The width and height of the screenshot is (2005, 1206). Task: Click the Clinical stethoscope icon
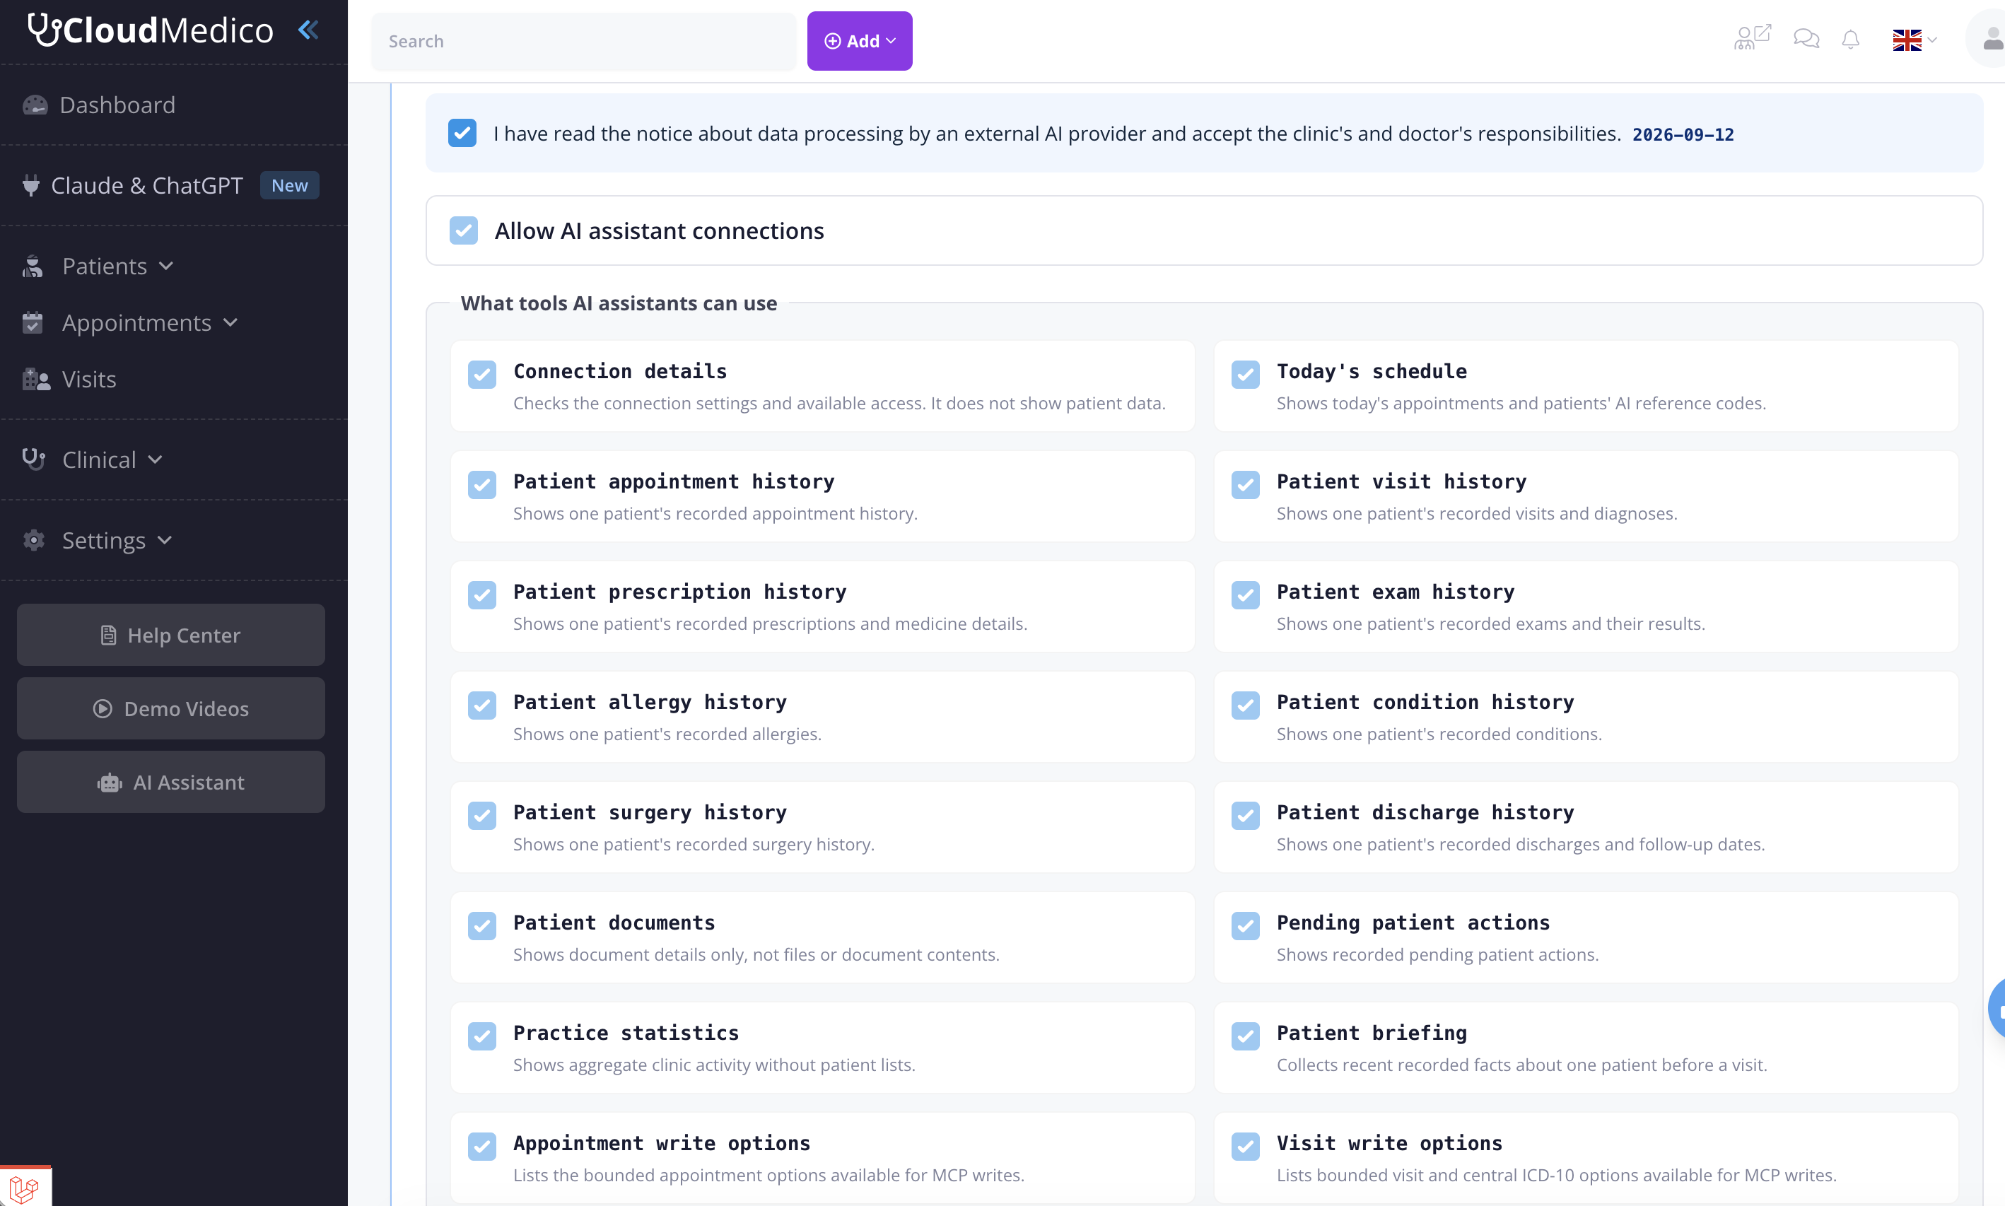point(33,459)
